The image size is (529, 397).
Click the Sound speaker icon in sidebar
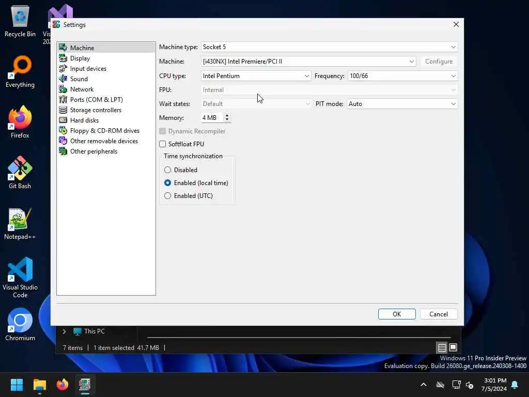(x=63, y=79)
